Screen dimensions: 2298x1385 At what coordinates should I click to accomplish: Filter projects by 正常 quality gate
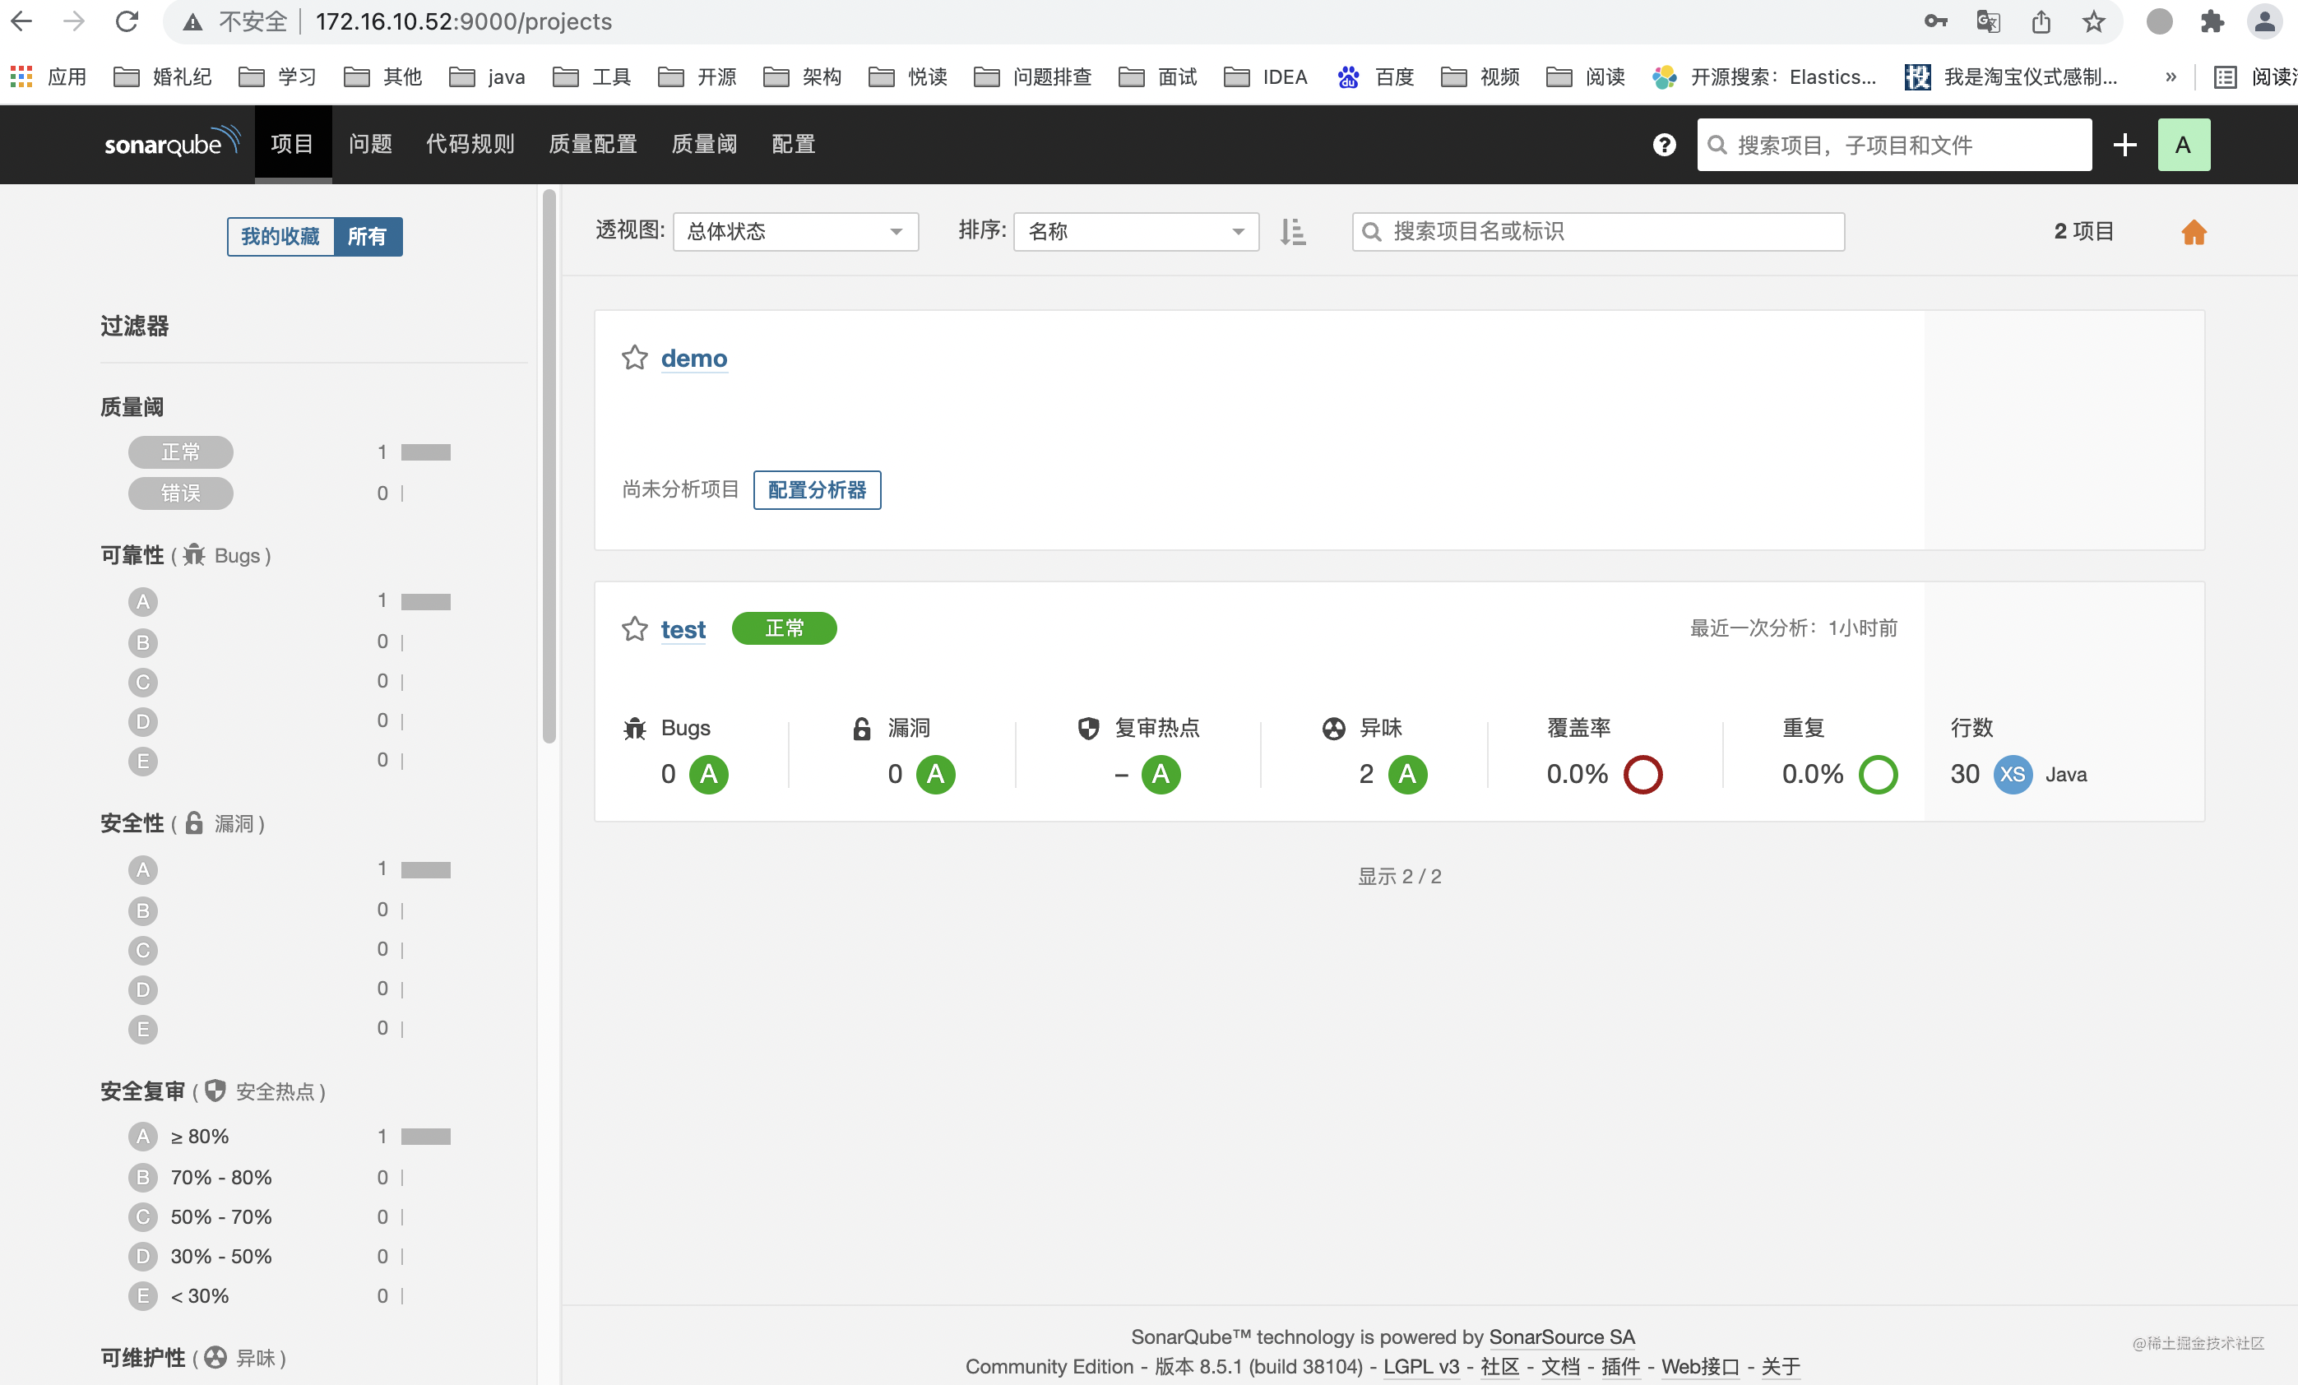(x=180, y=452)
